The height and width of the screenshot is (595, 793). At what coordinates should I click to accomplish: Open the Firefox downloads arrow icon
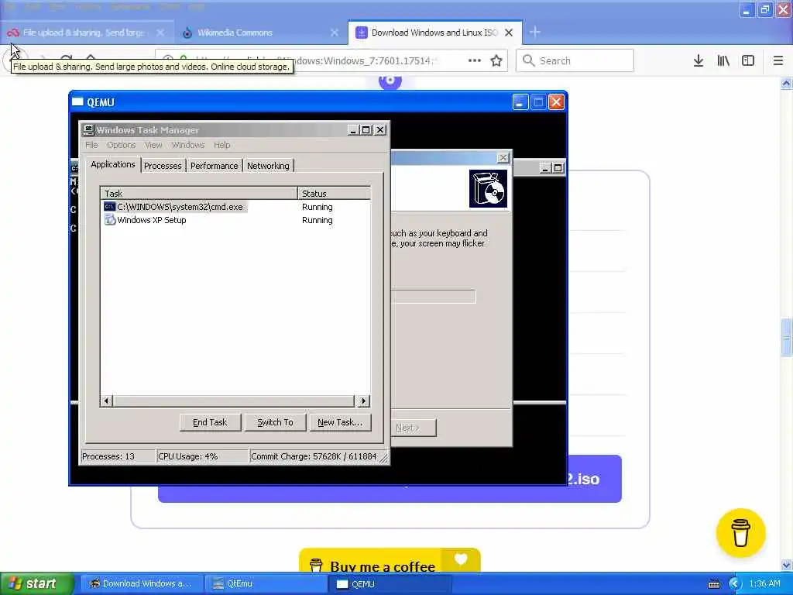coord(698,60)
